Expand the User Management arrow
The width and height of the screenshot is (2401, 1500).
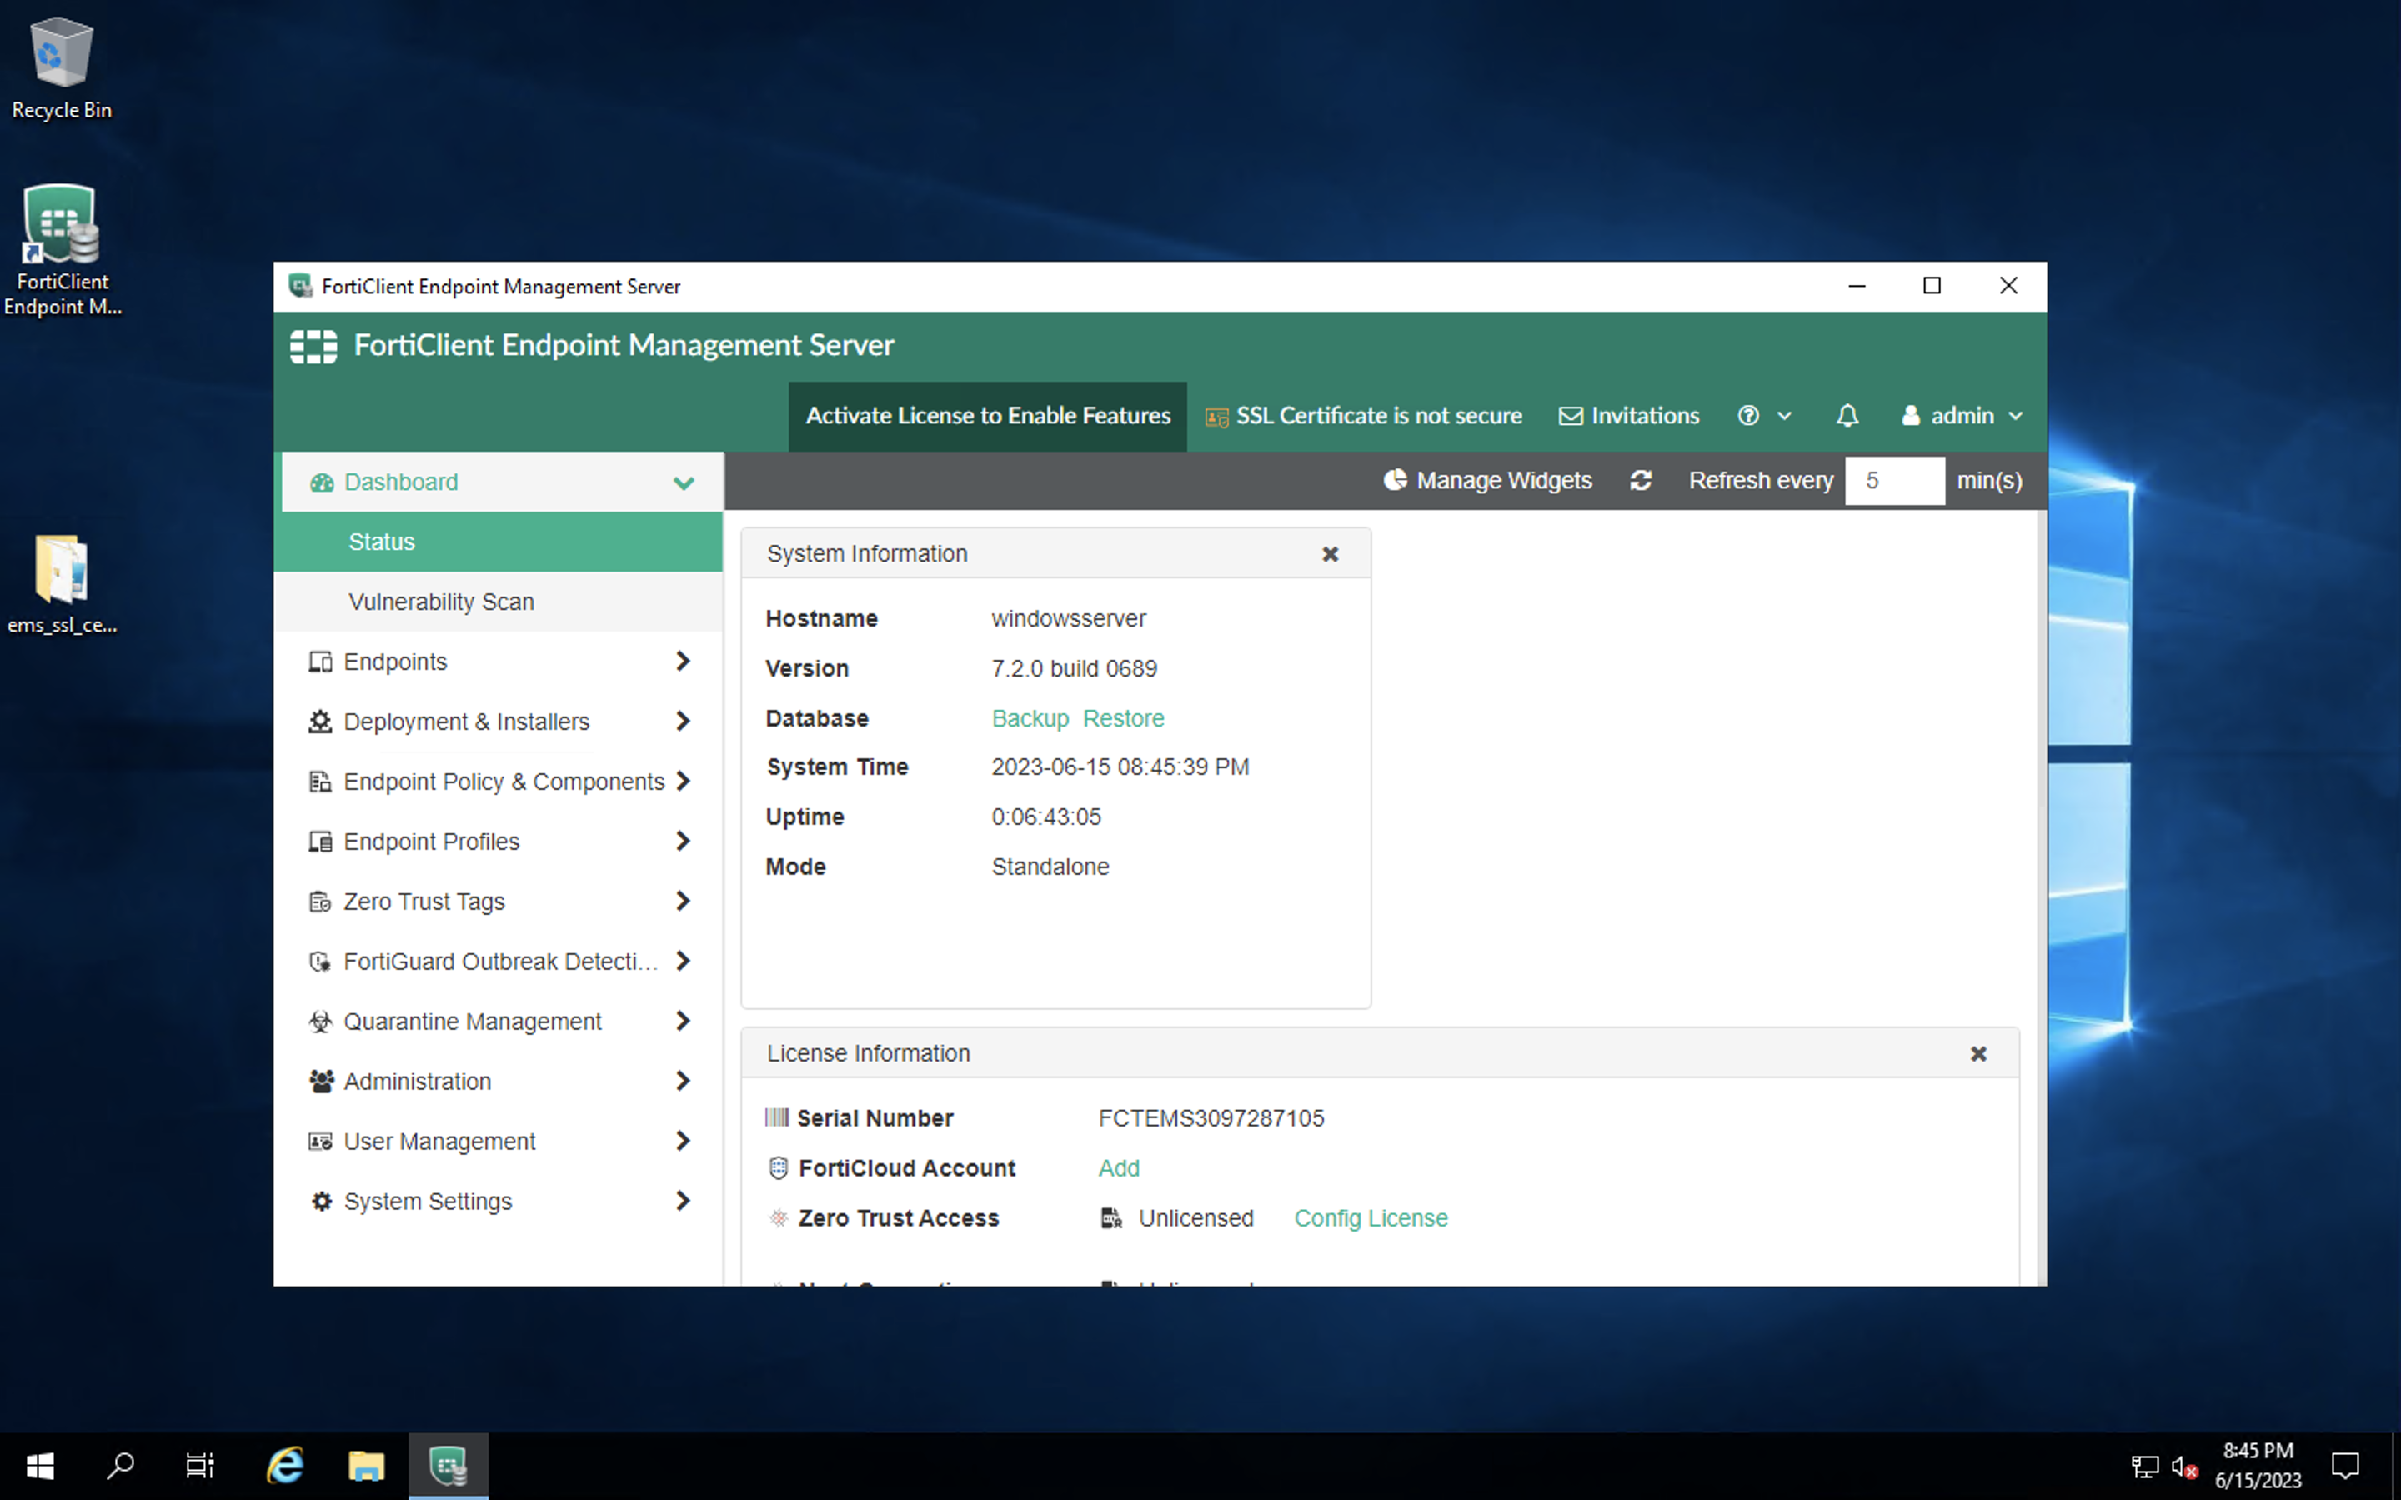point(683,1141)
